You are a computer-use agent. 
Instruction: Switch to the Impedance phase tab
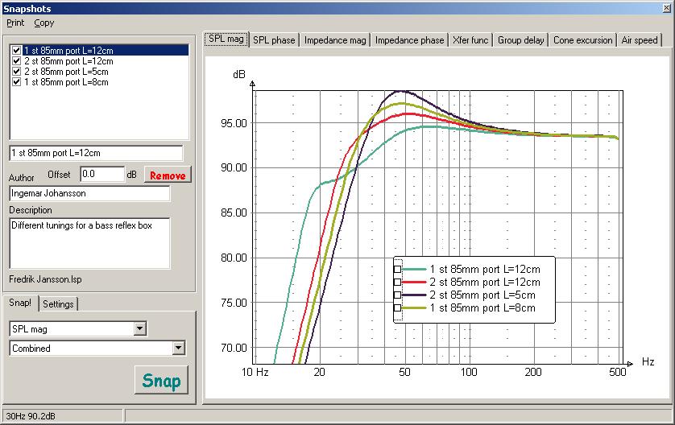point(409,40)
